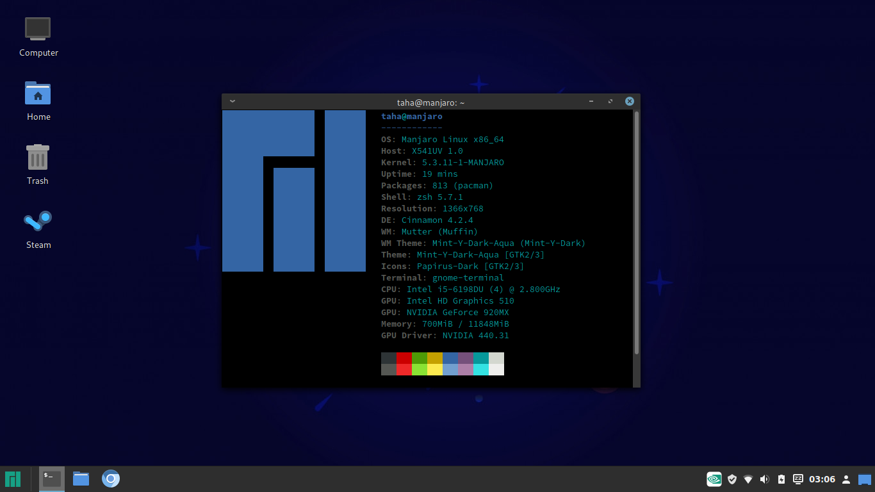Screen dimensions: 875x492
Task: Click the bold taha@manjaro header line in the terminal
Action: pyautogui.click(x=412, y=116)
